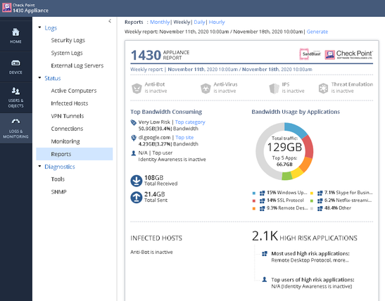Click the SandBlast logo in report
Viewport: 385px width, 301px height.
[x=310, y=54]
